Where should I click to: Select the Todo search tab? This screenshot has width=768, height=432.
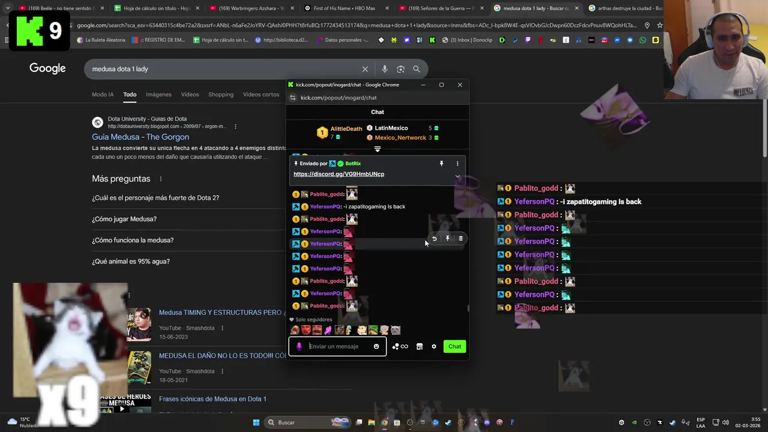(130, 94)
